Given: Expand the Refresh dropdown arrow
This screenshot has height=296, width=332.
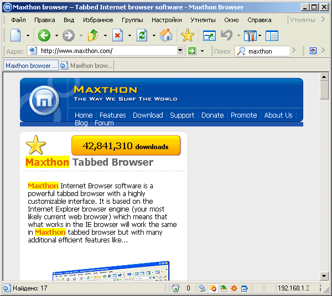Looking at the screenshot, I should [x=154, y=35].
